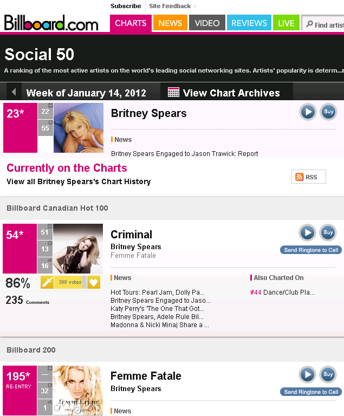Click the heart love-it icon
The width and height of the screenshot is (344, 416).
[94, 282]
